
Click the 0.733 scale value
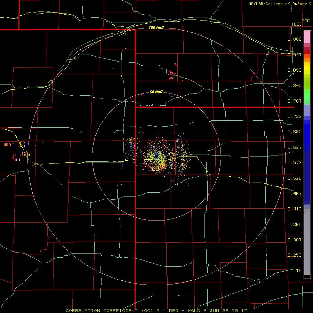[295, 117]
